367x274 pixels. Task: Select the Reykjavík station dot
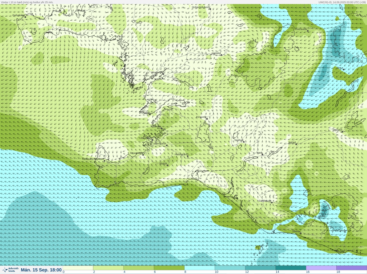(x=152, y=140)
